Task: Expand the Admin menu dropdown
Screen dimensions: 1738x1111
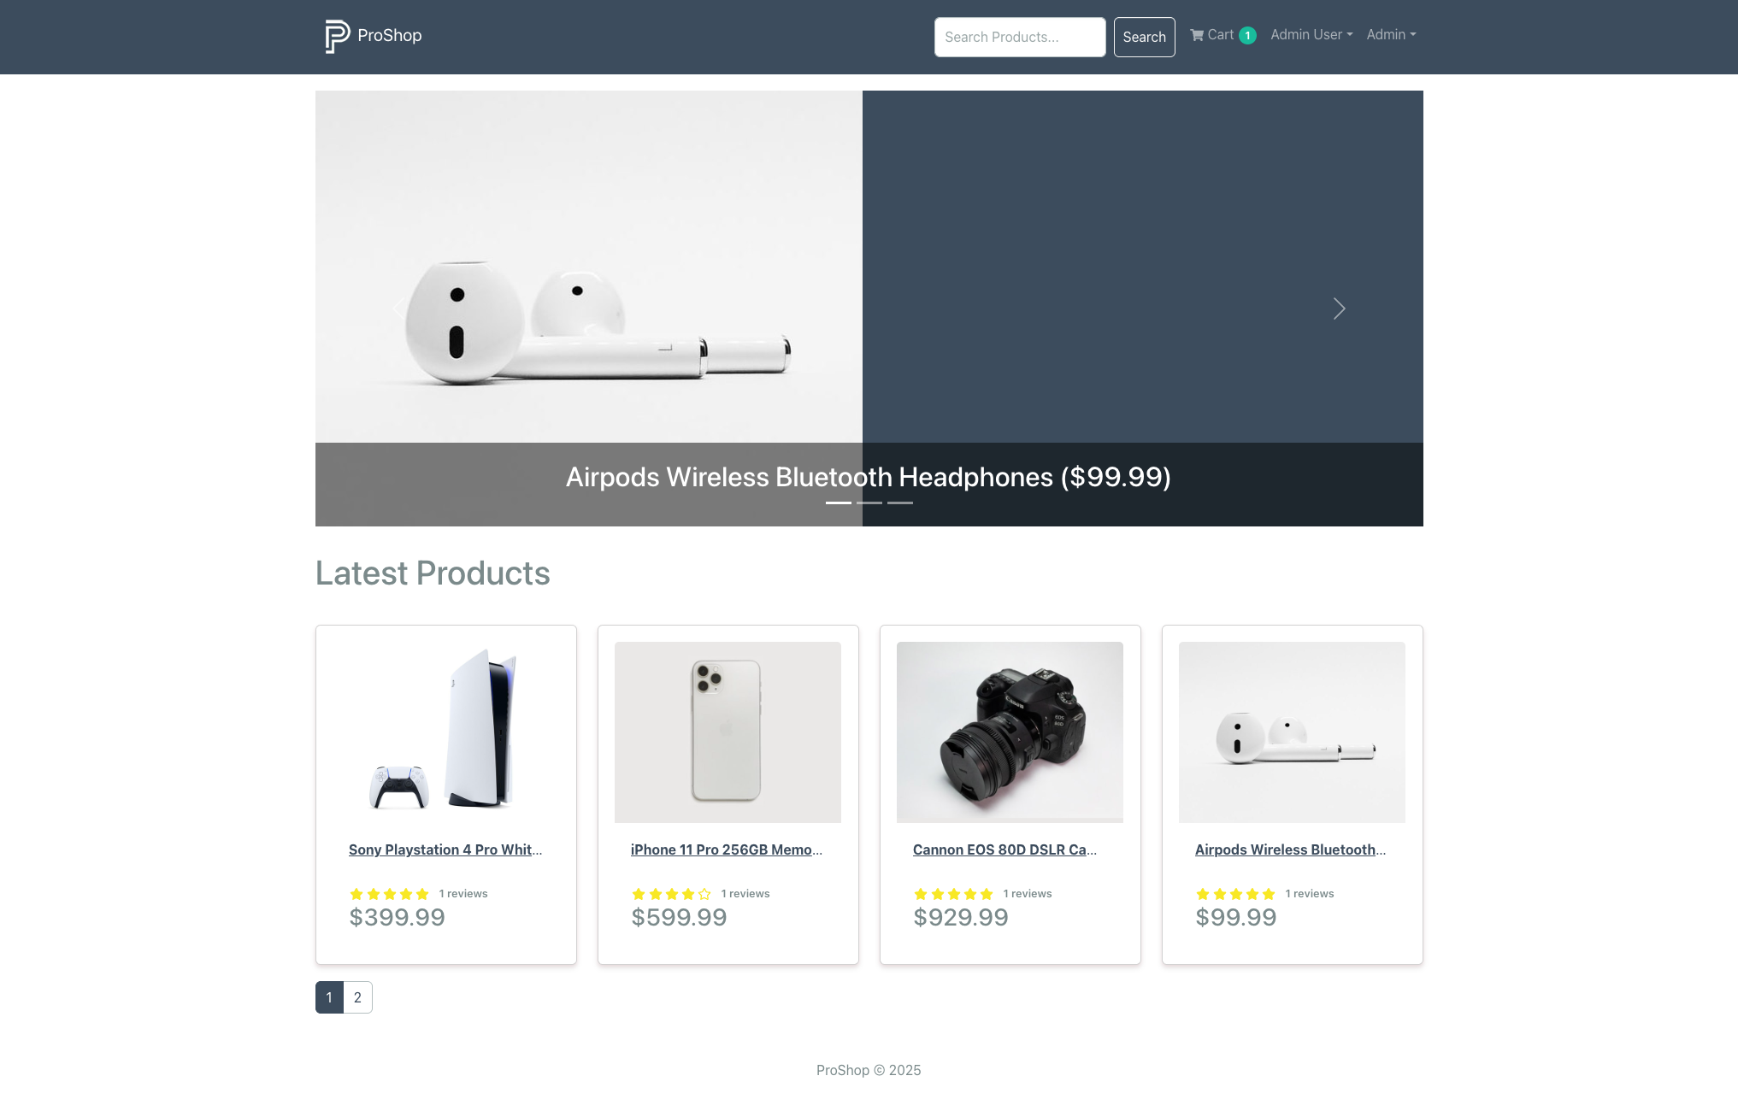Action: pyautogui.click(x=1391, y=35)
